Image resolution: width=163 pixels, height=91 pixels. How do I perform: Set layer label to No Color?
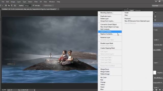click(110, 78)
